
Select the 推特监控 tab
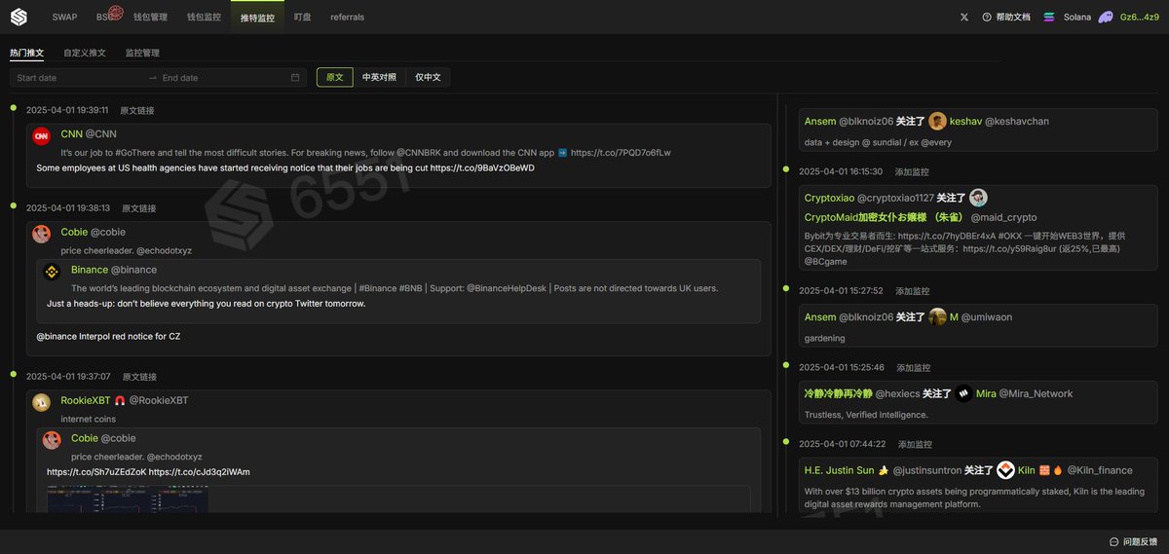click(258, 17)
